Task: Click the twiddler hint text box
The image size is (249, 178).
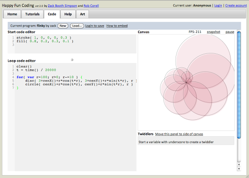Action: 186,141
